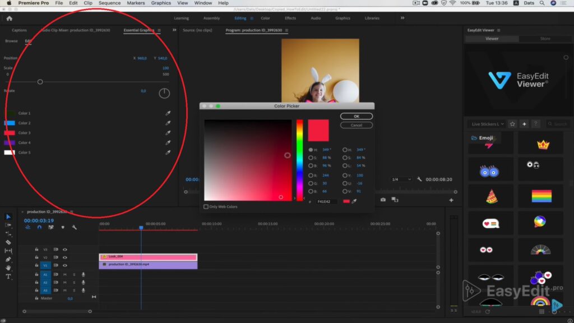574x323 pixels.
Task: Open the Graphics menu
Action: coord(161,3)
